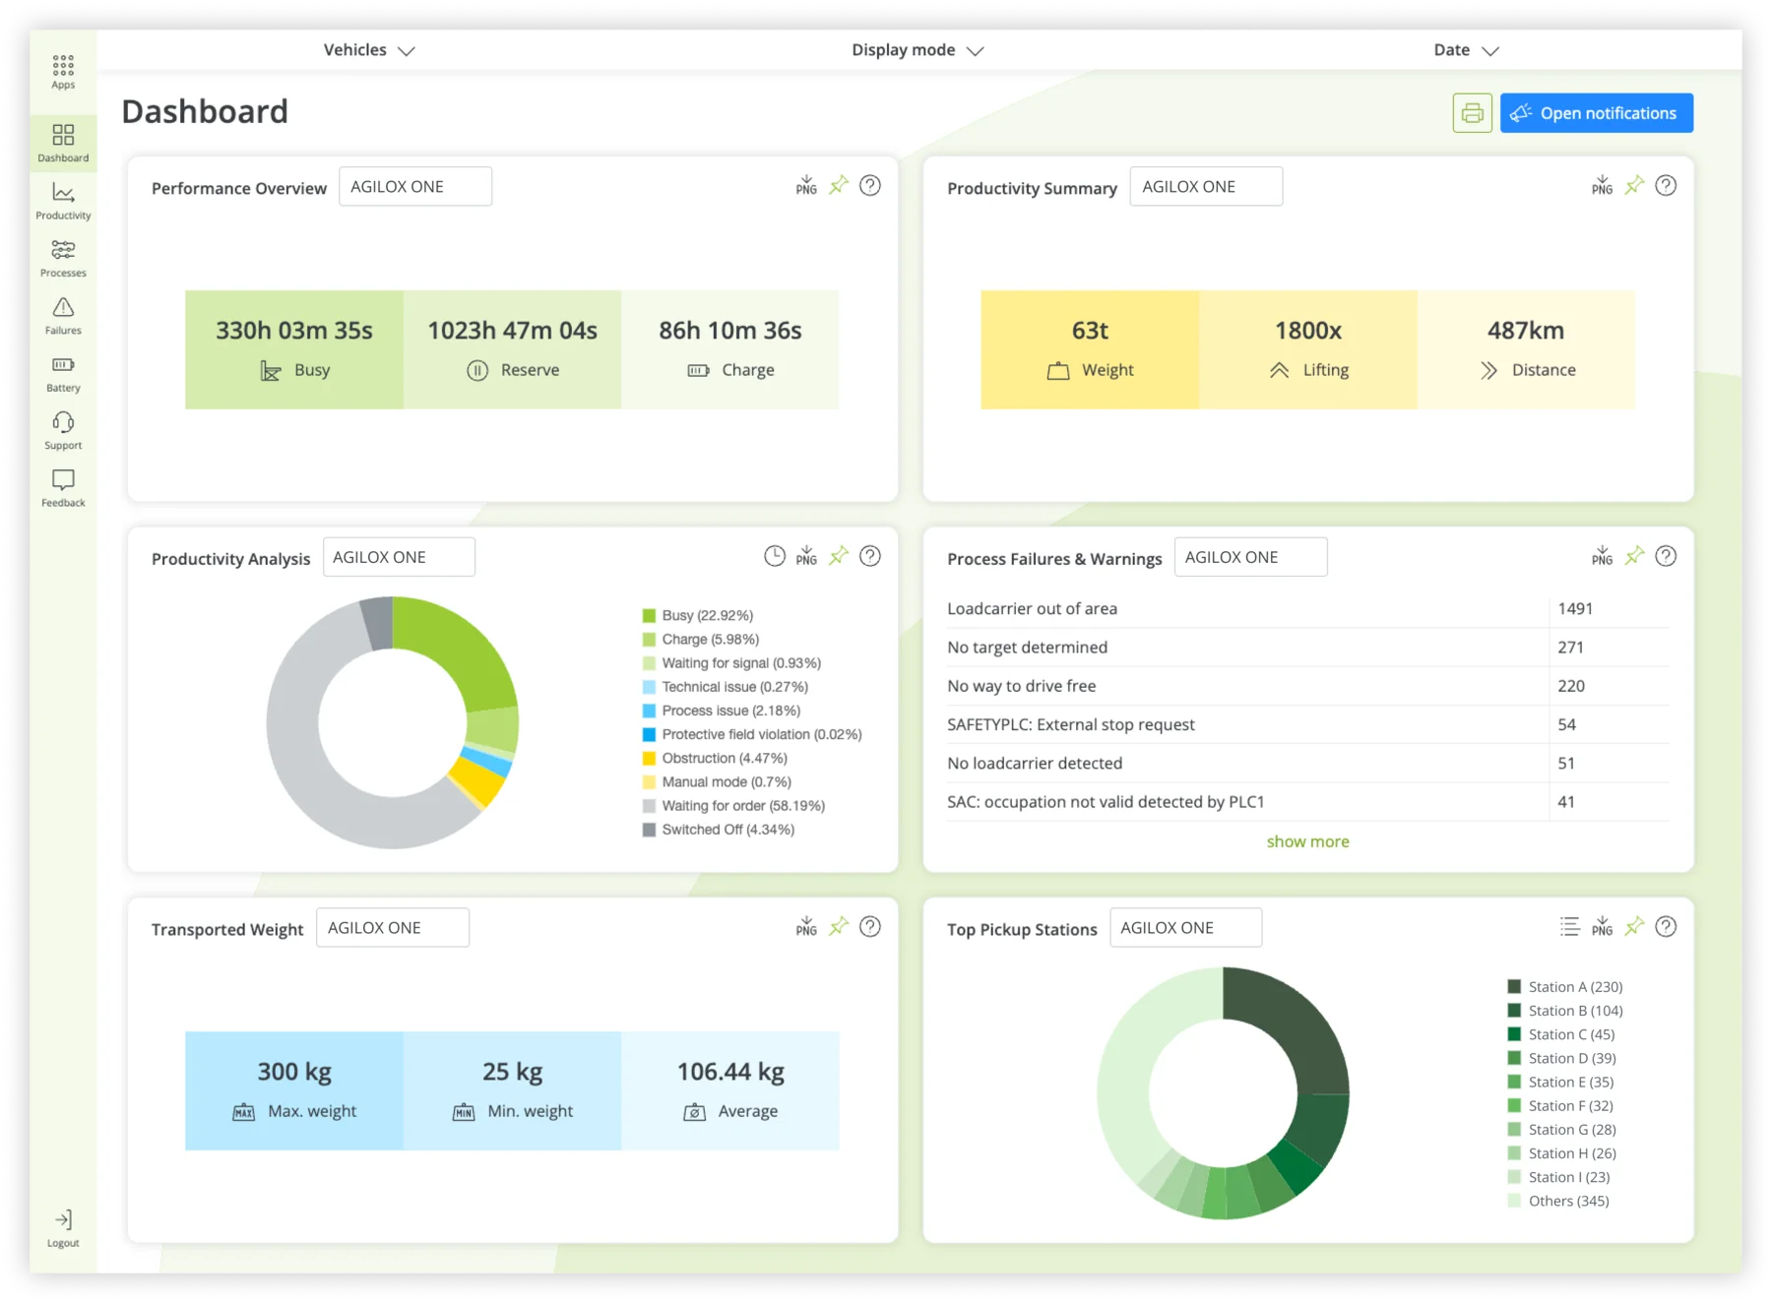Click the 300 kg Max. weight tile
This screenshot has width=1772, height=1303.
click(x=294, y=1090)
